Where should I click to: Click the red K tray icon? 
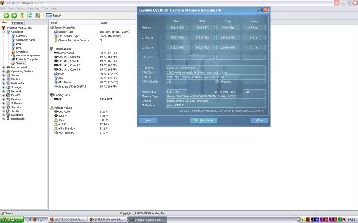pyautogui.click(x=344, y=220)
